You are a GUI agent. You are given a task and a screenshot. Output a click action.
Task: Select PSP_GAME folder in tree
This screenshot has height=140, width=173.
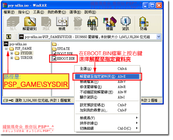[x=23, y=48]
